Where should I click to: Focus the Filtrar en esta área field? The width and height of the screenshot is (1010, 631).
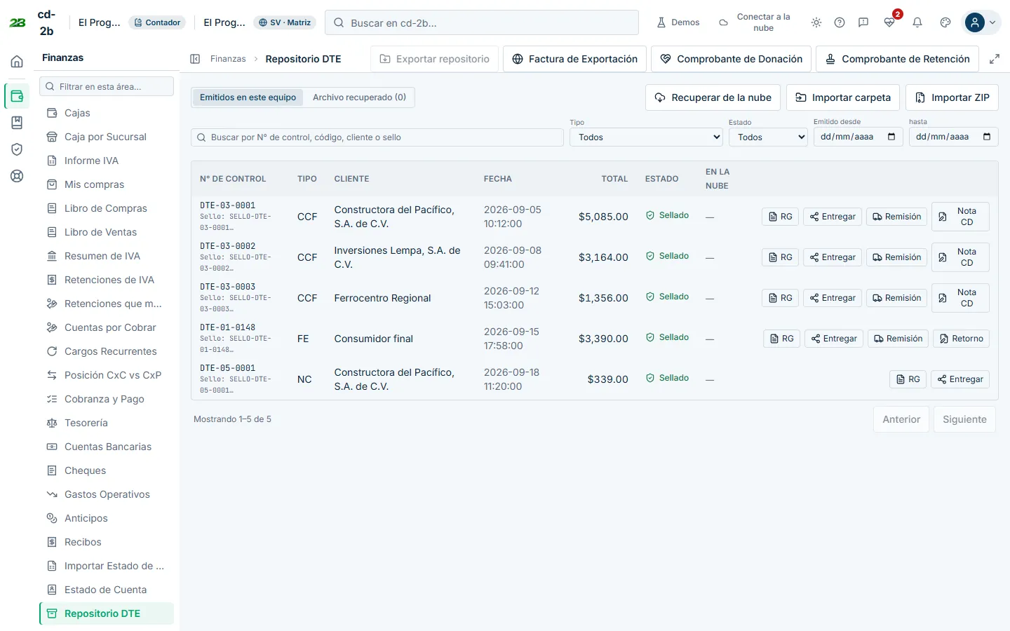point(107,86)
